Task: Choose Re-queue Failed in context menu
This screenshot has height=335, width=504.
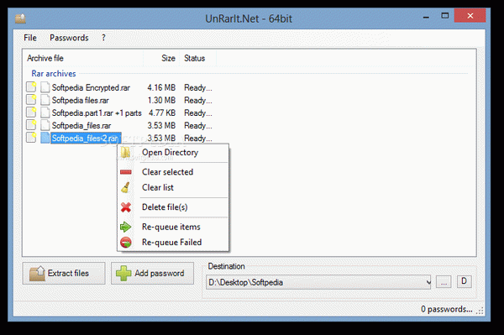Action: coord(173,242)
